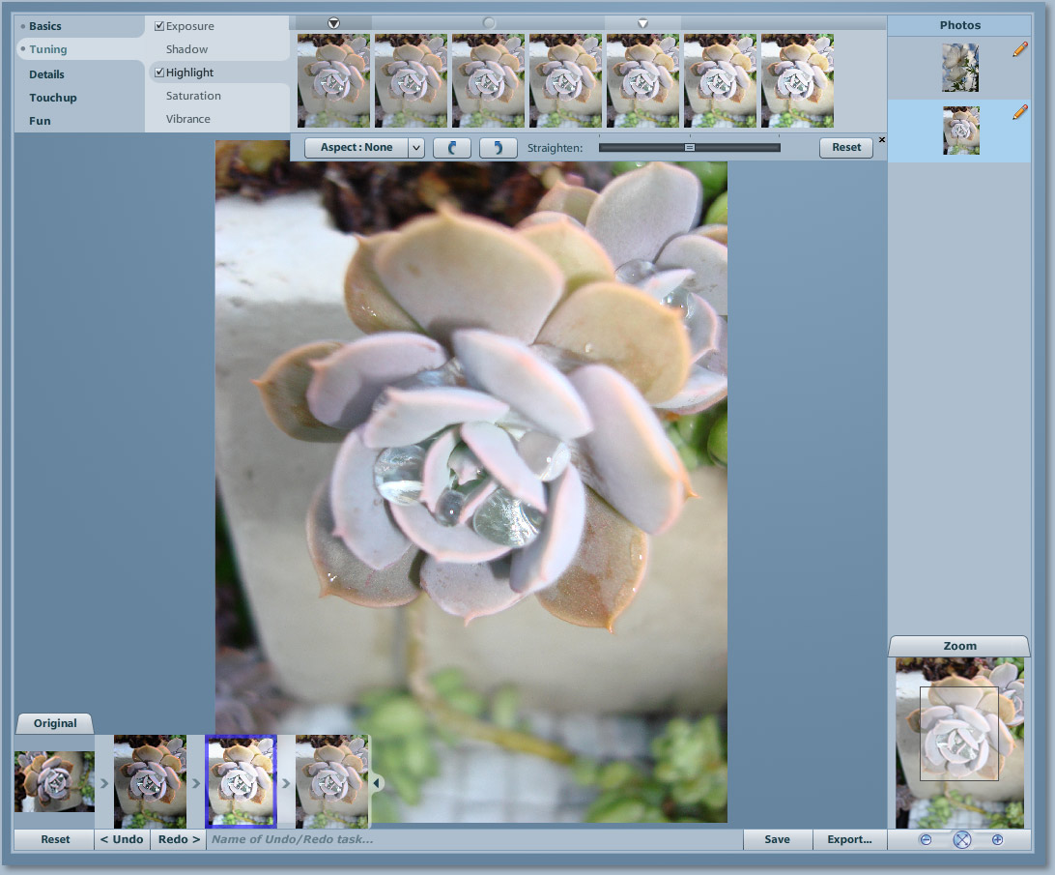Click the zoom in plus icon
This screenshot has height=875, width=1055.
997,839
